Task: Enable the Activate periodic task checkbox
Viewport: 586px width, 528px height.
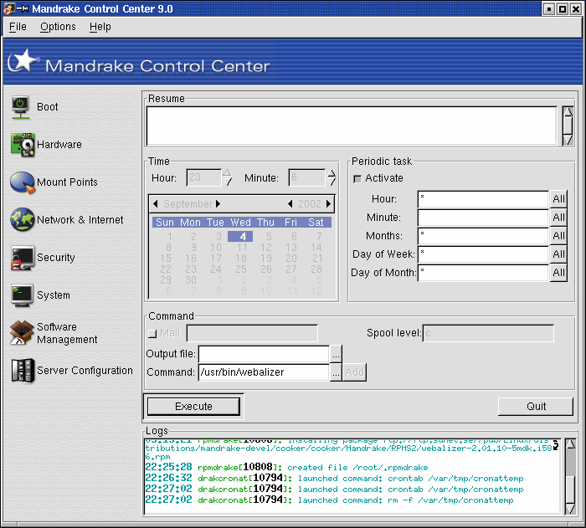Action: (357, 178)
